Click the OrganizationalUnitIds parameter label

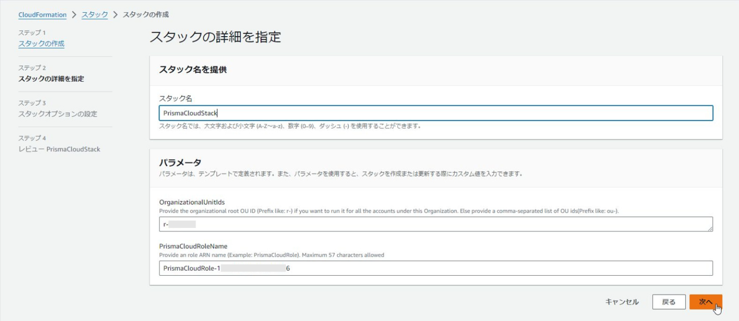click(192, 202)
